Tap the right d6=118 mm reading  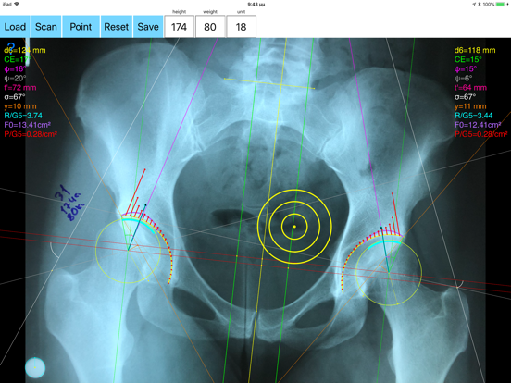pyautogui.click(x=475, y=50)
